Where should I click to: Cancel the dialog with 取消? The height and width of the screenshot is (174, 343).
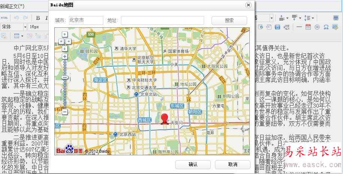[233, 164]
